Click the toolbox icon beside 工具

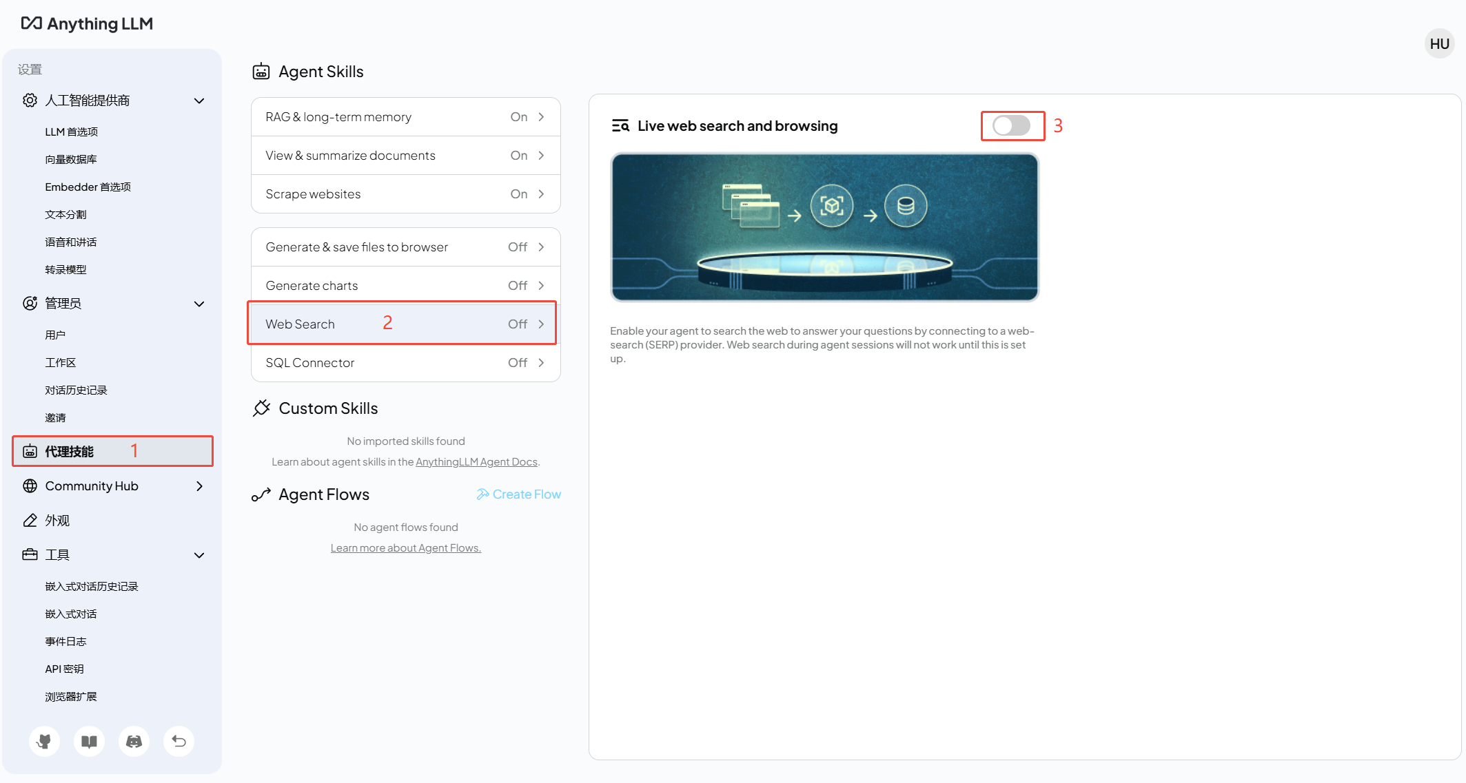point(30,555)
